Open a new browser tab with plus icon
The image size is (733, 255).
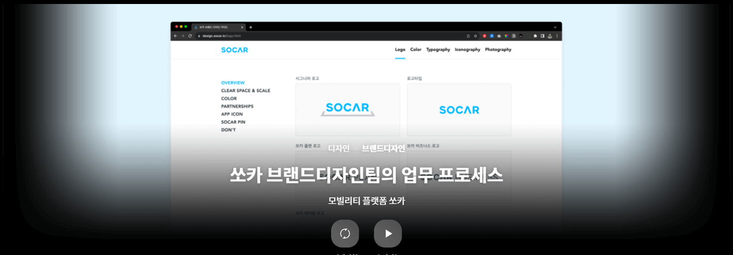(250, 27)
